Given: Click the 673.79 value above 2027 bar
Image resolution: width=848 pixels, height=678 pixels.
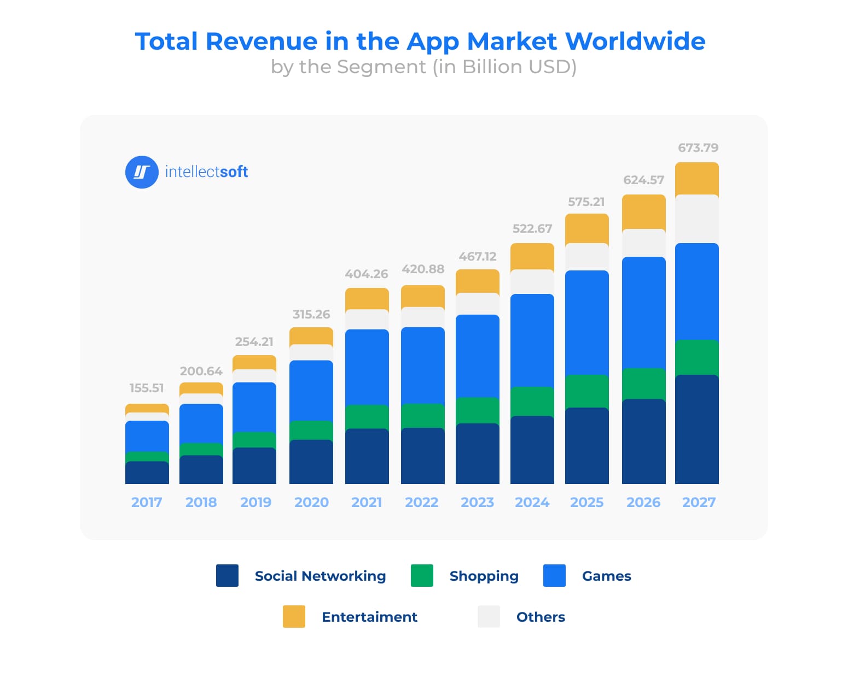Looking at the screenshot, I should (x=698, y=148).
